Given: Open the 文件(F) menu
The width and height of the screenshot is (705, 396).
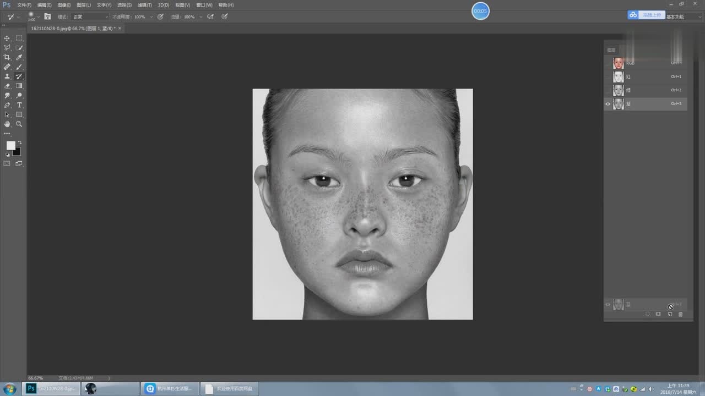Looking at the screenshot, I should coord(24,5).
